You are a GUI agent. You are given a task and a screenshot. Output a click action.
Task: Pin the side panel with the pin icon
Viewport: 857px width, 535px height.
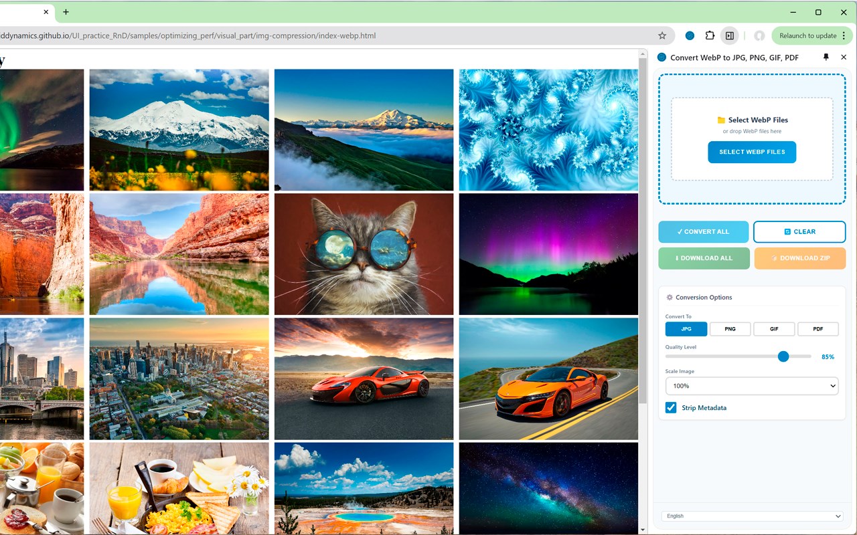point(826,58)
